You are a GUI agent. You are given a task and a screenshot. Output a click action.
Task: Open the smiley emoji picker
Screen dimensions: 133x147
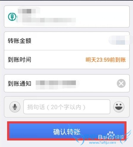119,107
